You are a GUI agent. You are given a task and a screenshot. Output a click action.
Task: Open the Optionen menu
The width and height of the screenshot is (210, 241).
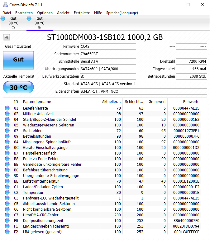45,13
